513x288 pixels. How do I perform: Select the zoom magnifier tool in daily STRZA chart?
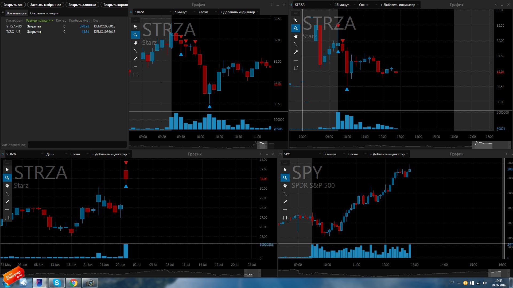[7, 178]
